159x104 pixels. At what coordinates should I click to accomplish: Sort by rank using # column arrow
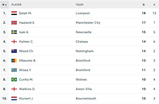tap(4, 5)
